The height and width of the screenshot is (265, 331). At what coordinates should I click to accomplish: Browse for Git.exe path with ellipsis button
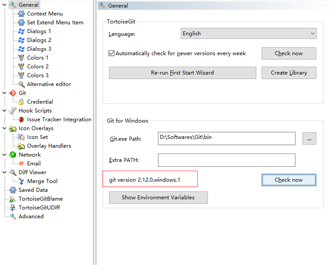pyautogui.click(x=309, y=139)
